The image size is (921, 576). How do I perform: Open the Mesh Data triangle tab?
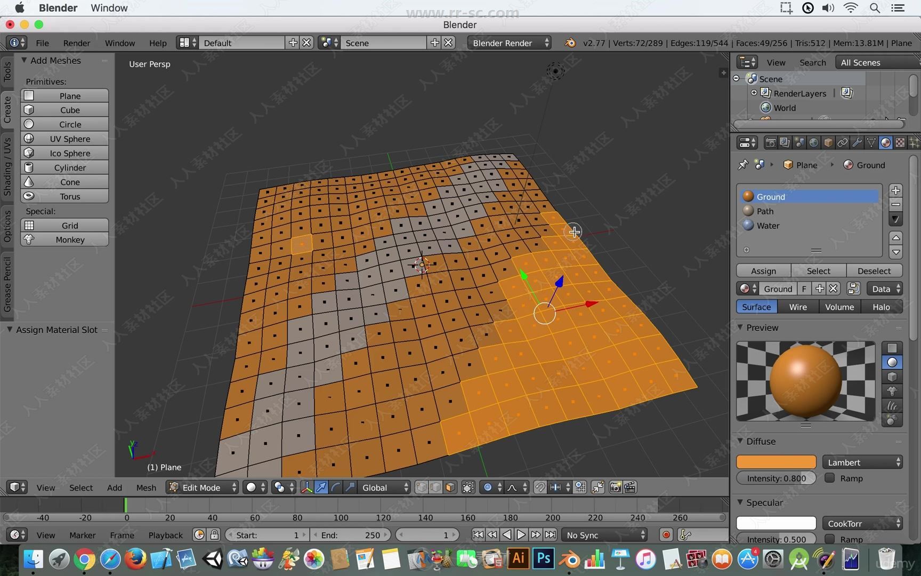[x=871, y=142]
